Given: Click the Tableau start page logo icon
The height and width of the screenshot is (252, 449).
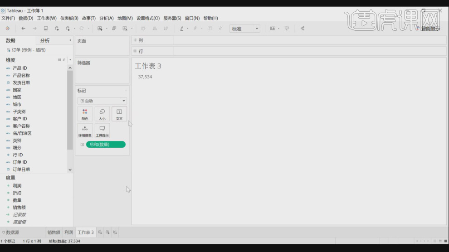Looking at the screenshot, I should tap(8, 28).
